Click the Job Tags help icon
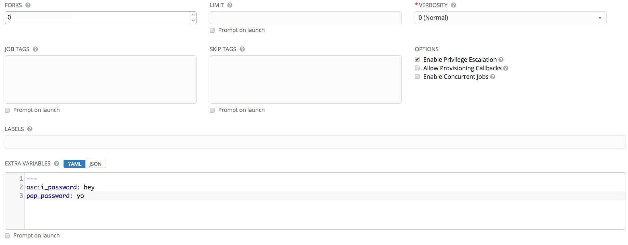 [35, 49]
